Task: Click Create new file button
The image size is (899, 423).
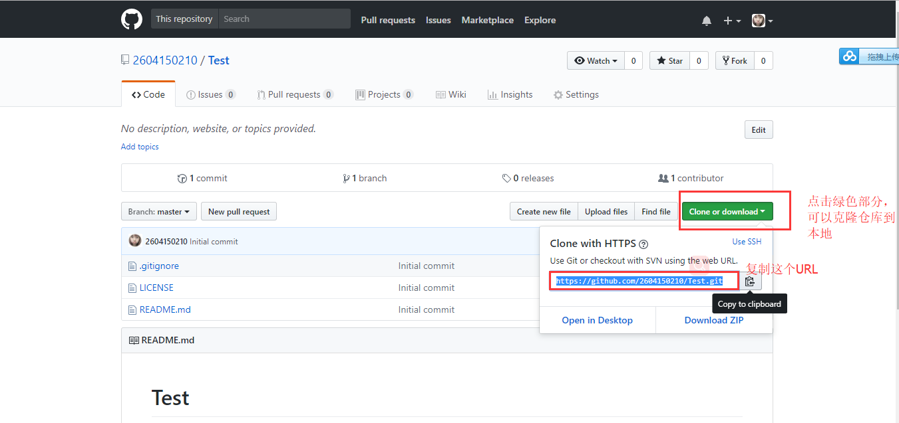Action: [544, 211]
